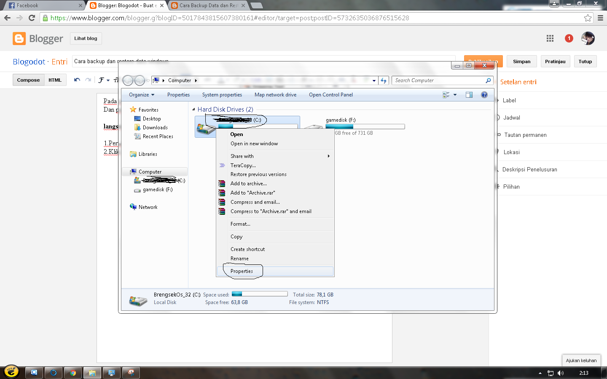607x379 pixels.
Task: Click the Tutup button in Blogger
Action: pyautogui.click(x=585, y=61)
